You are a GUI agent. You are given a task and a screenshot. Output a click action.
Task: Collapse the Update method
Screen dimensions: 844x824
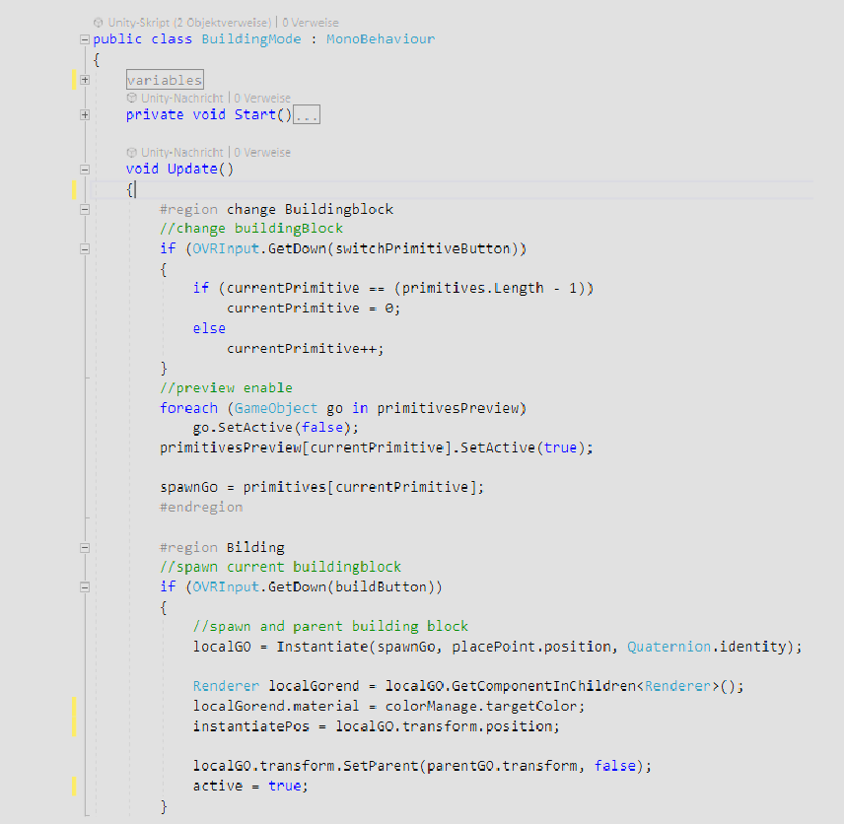85,170
